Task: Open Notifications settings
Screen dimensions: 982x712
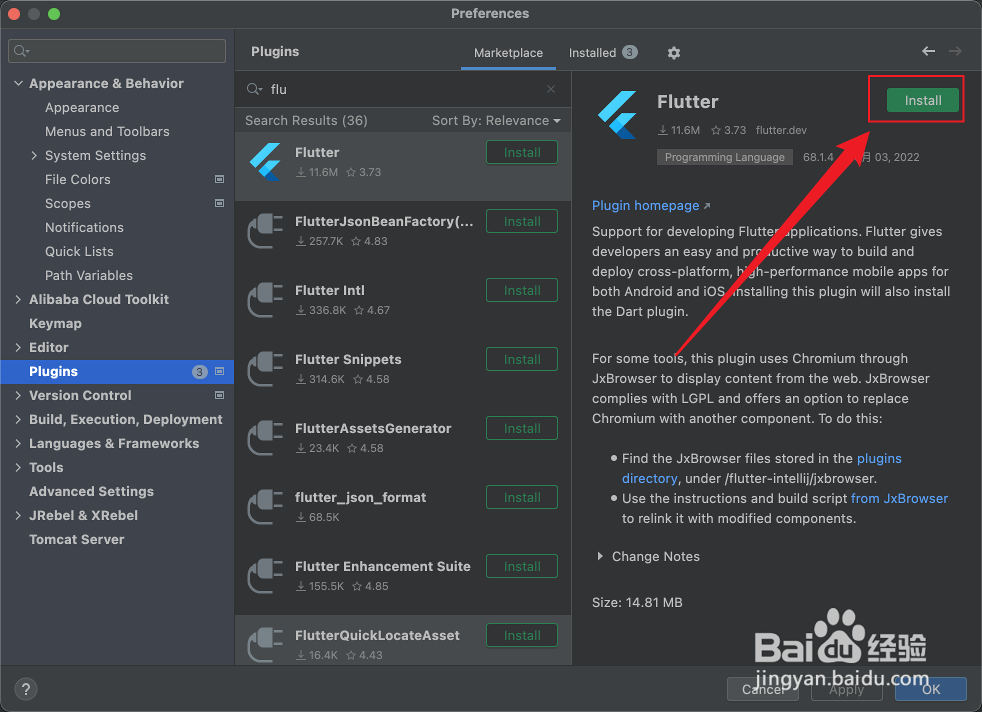Action: 84,227
